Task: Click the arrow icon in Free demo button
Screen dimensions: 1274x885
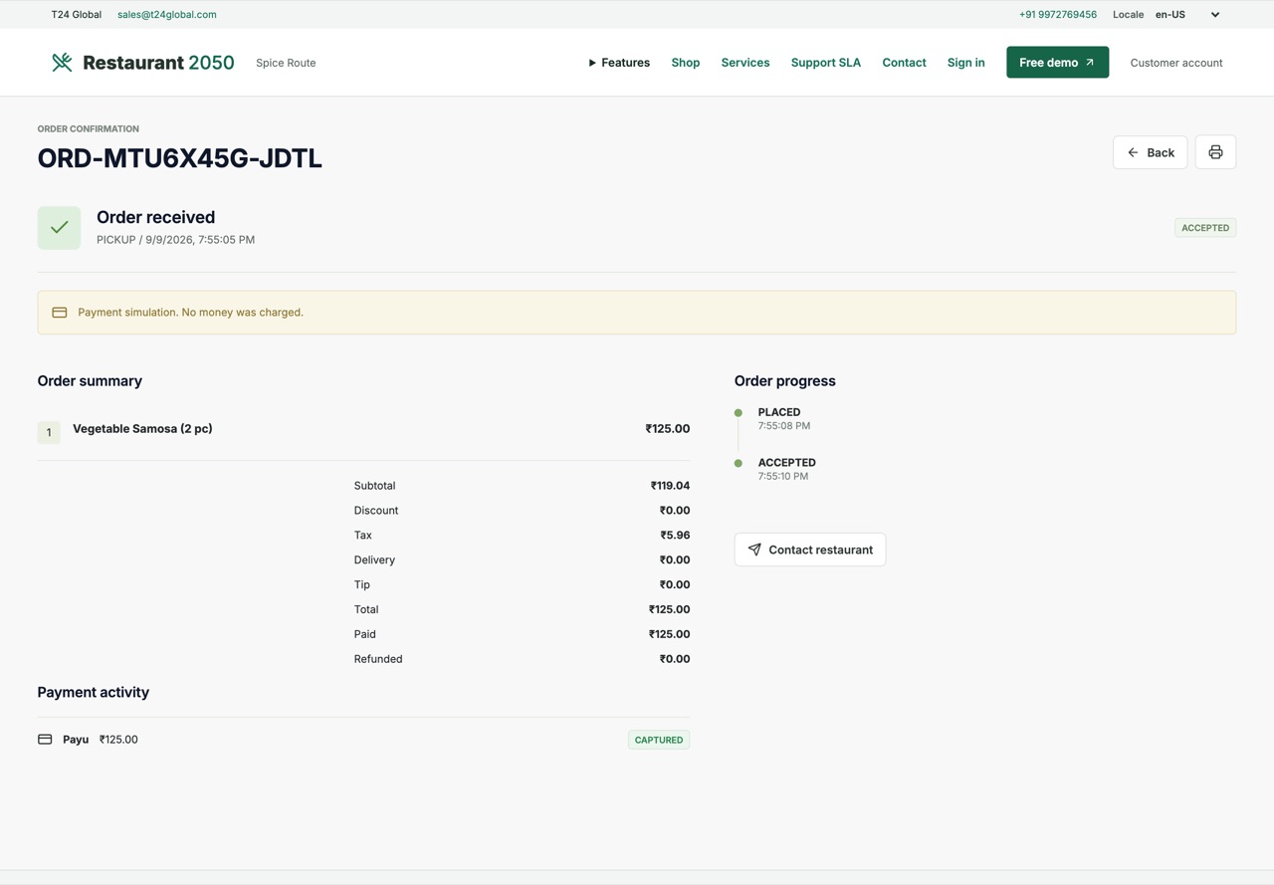Action: click(1090, 63)
